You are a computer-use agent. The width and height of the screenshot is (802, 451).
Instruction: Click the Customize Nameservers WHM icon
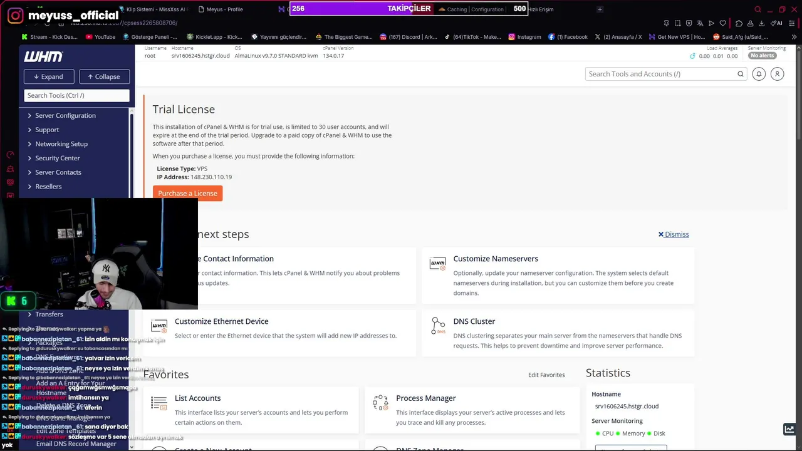click(x=437, y=264)
